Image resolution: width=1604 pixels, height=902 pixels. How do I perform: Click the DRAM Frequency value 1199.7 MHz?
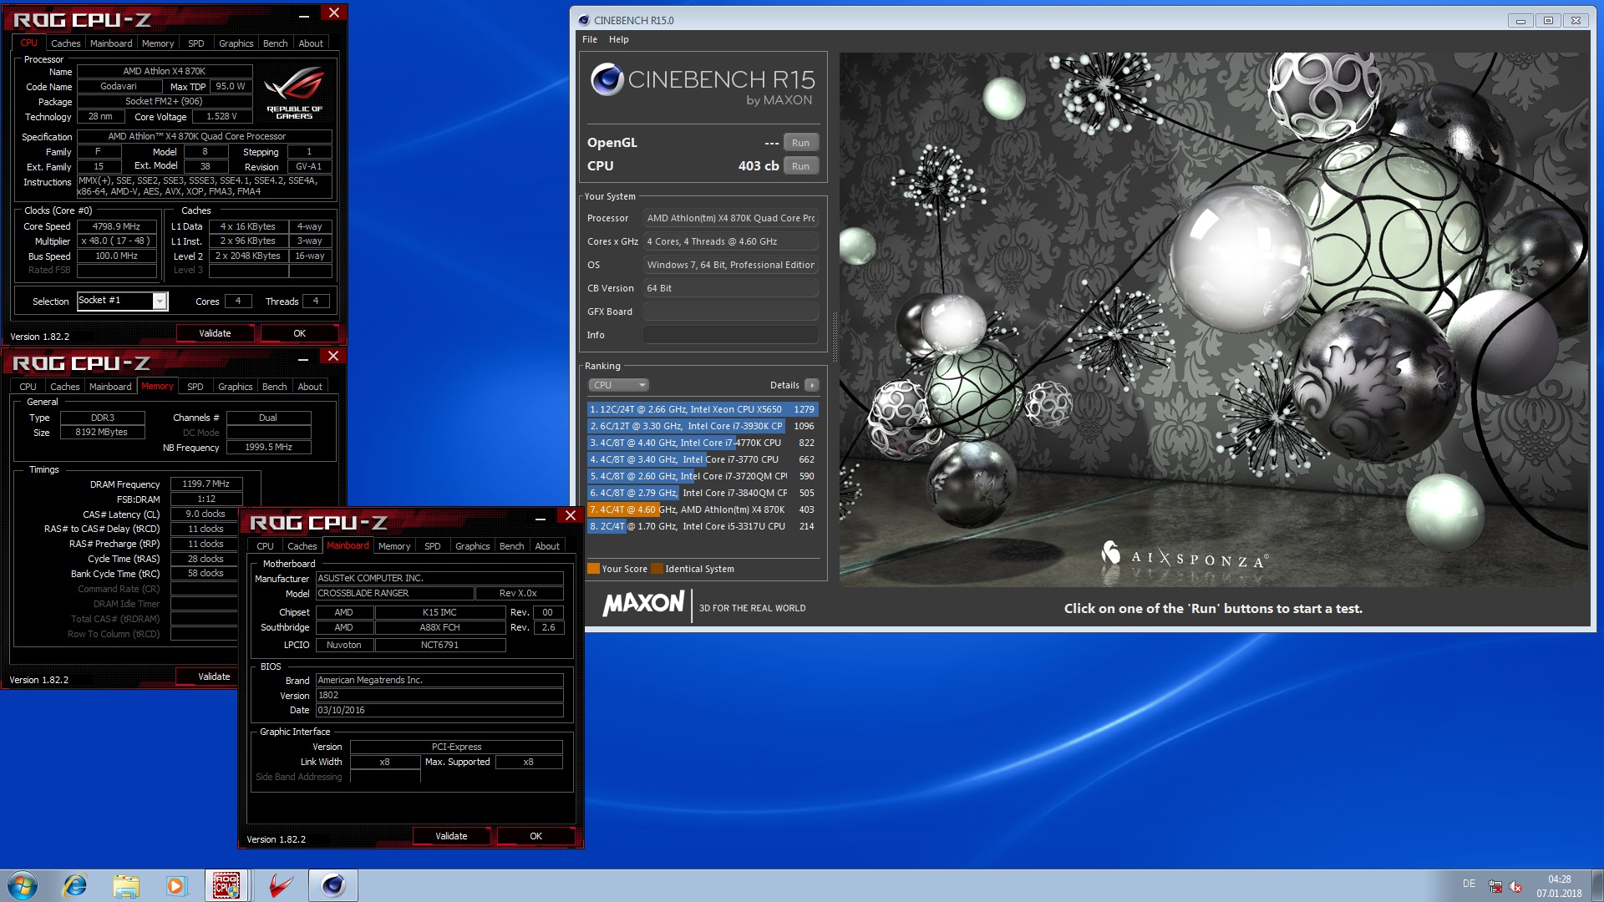(x=206, y=484)
